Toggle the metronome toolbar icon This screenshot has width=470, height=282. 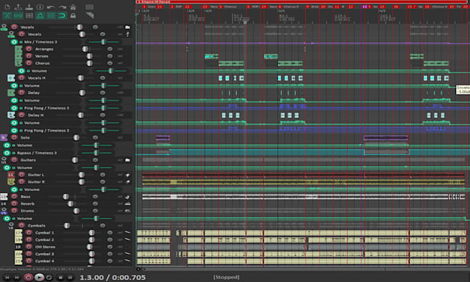[x=73, y=7]
